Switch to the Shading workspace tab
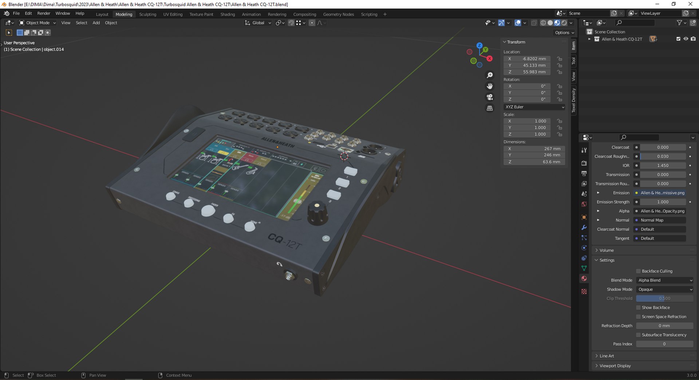 (x=228, y=14)
